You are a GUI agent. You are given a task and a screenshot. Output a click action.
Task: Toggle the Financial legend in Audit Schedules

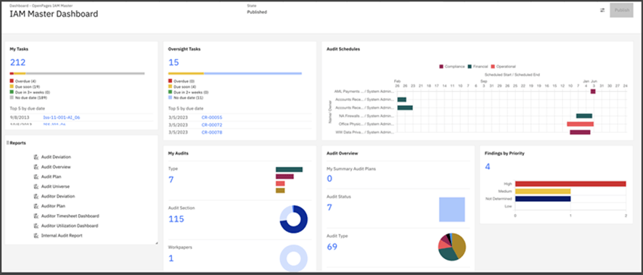tap(478, 67)
